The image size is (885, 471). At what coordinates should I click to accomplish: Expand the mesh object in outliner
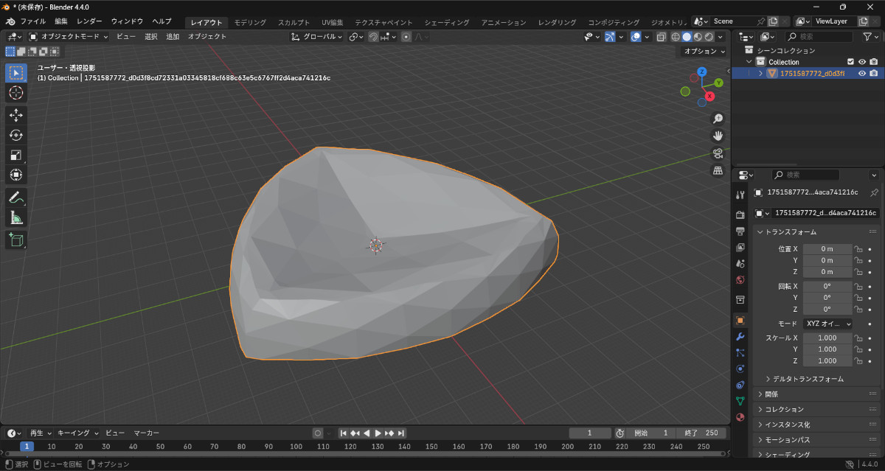point(760,73)
